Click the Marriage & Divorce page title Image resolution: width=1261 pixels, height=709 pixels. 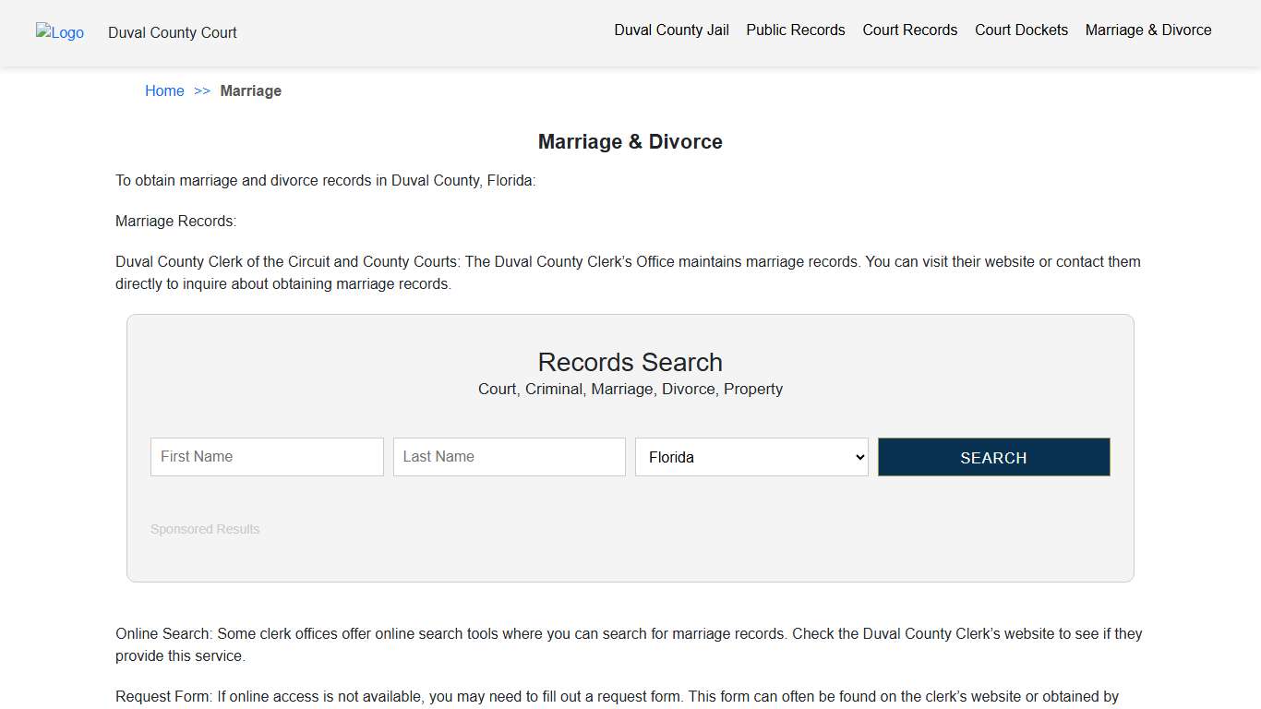[x=630, y=141]
